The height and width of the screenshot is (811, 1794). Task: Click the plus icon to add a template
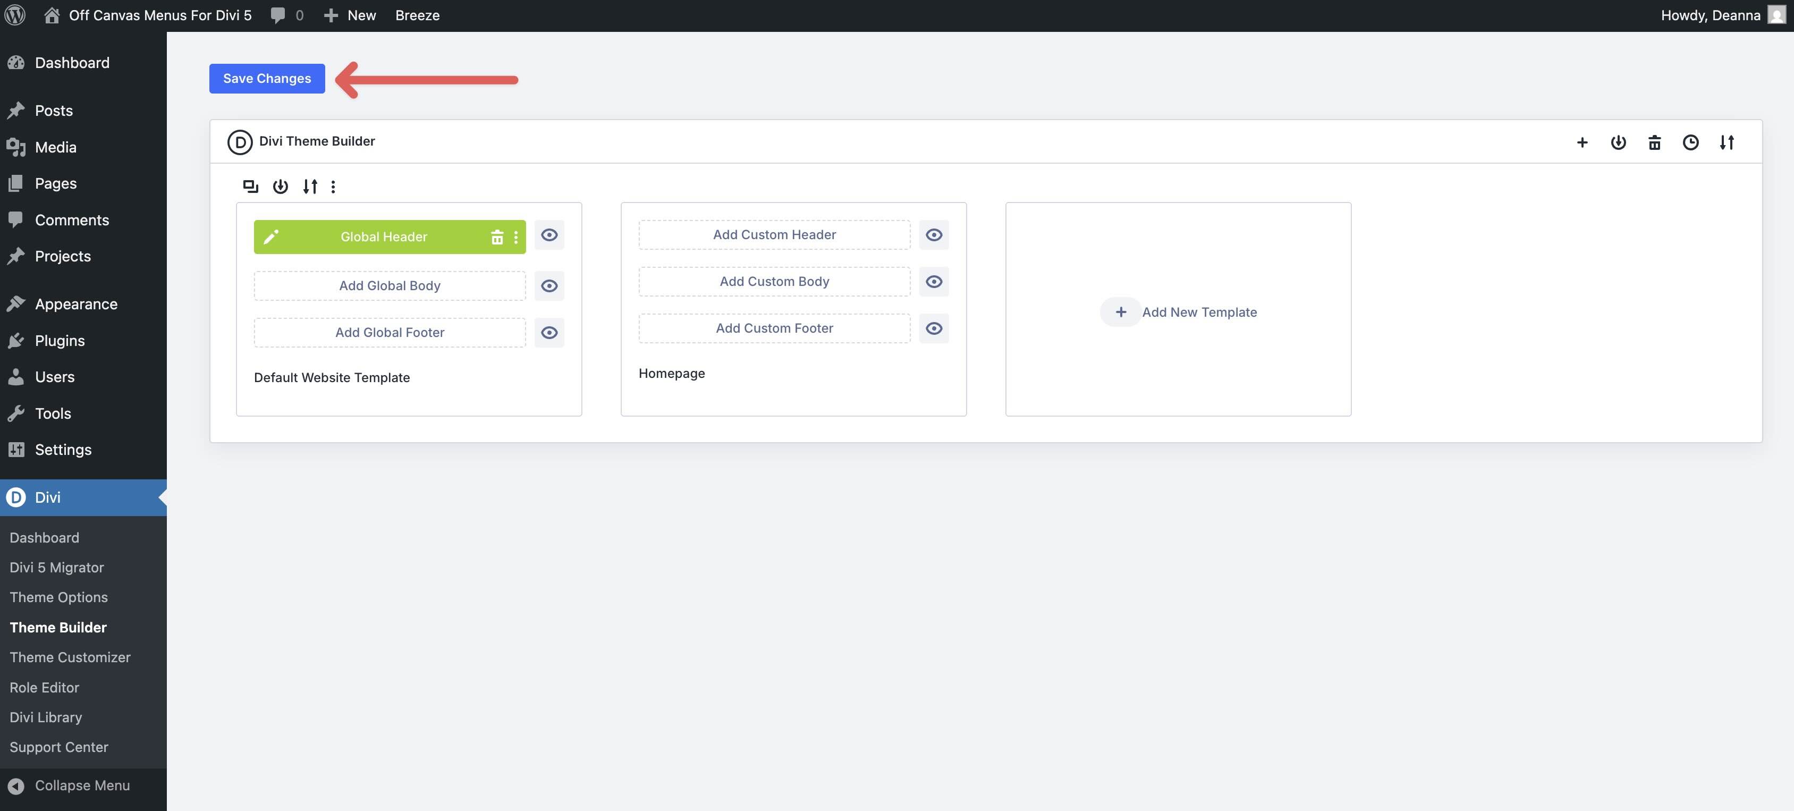[x=1583, y=142]
